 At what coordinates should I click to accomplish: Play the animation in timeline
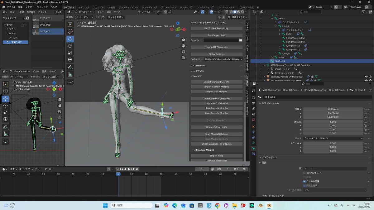pyautogui.click(x=129, y=169)
